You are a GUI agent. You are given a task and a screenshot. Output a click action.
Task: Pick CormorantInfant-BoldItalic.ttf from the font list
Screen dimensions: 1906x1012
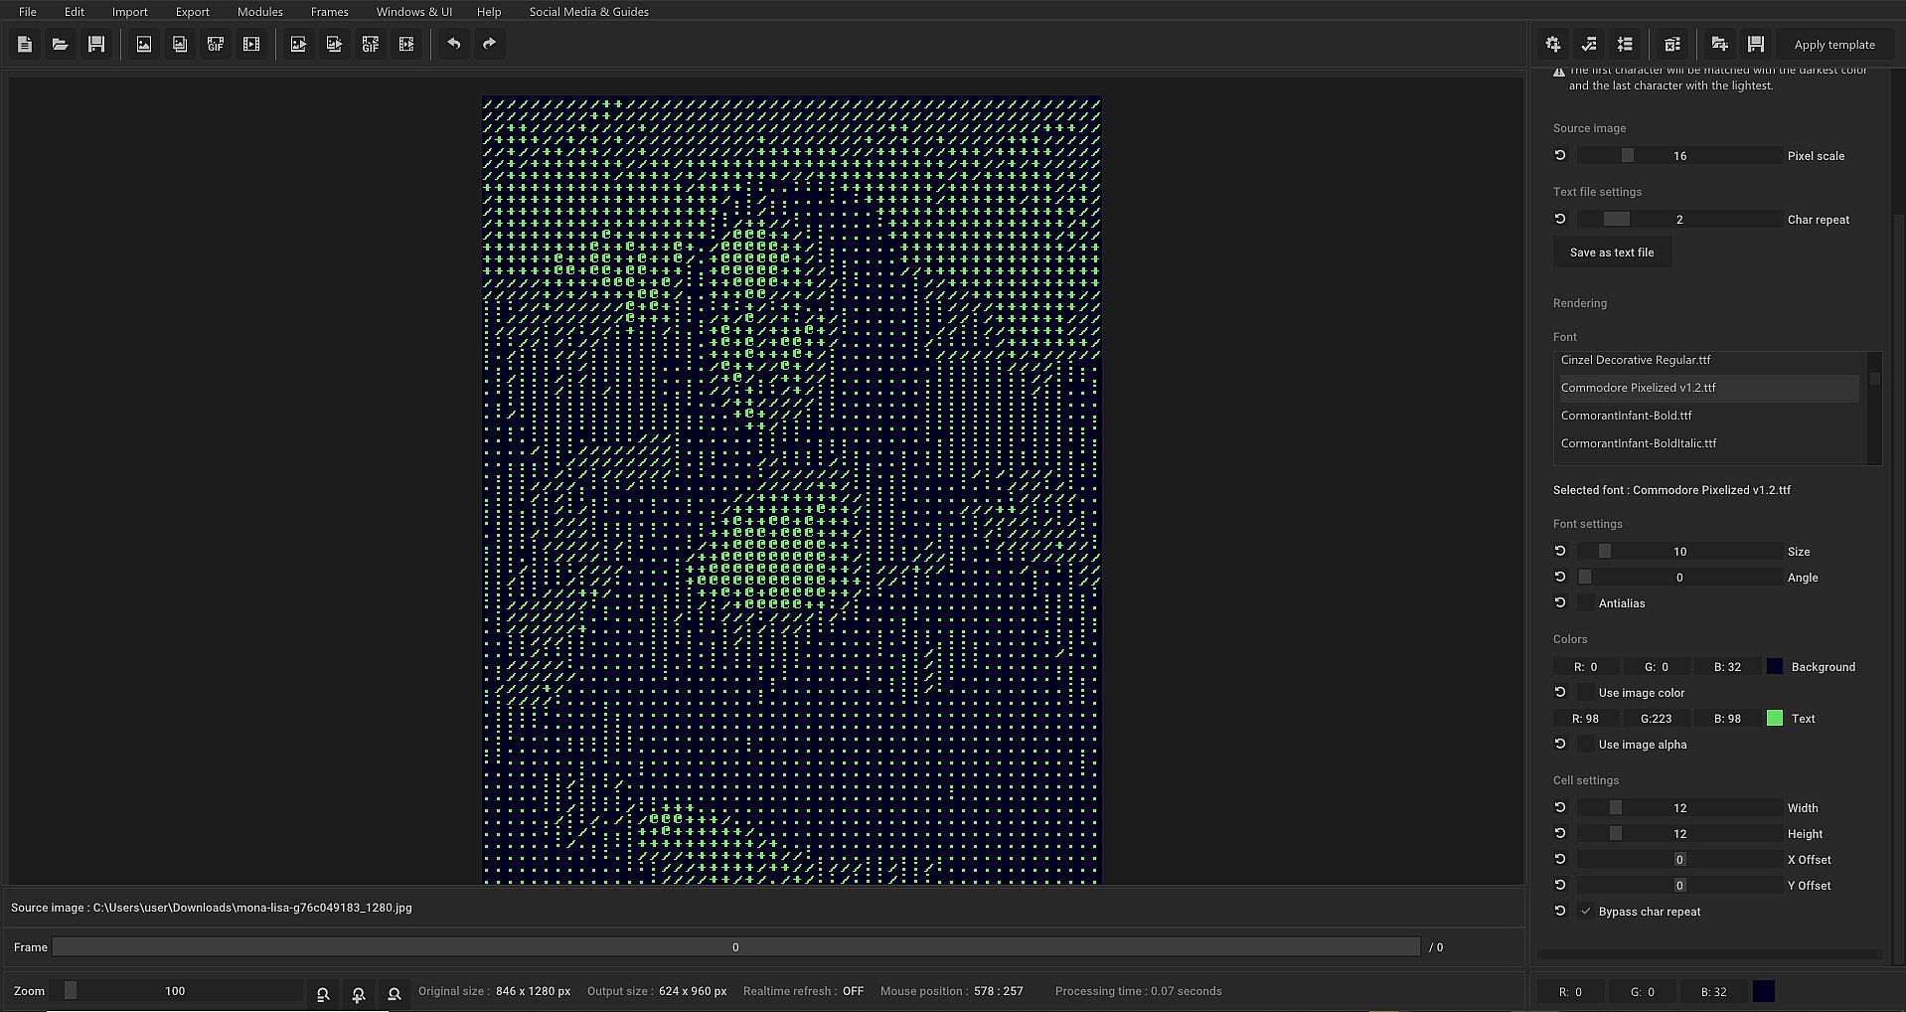(x=1638, y=443)
